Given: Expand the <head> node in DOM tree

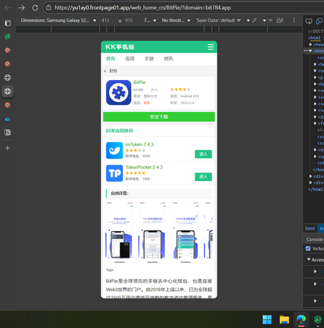Looking at the screenshot, I should pos(310,45).
